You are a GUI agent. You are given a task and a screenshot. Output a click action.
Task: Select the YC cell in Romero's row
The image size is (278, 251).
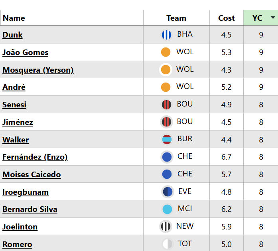point(261,244)
